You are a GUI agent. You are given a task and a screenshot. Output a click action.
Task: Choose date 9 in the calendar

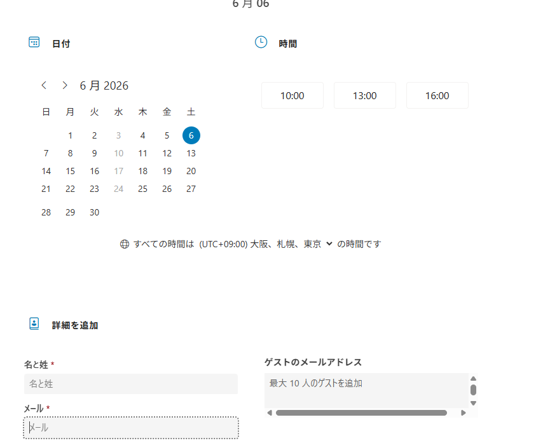tap(95, 153)
